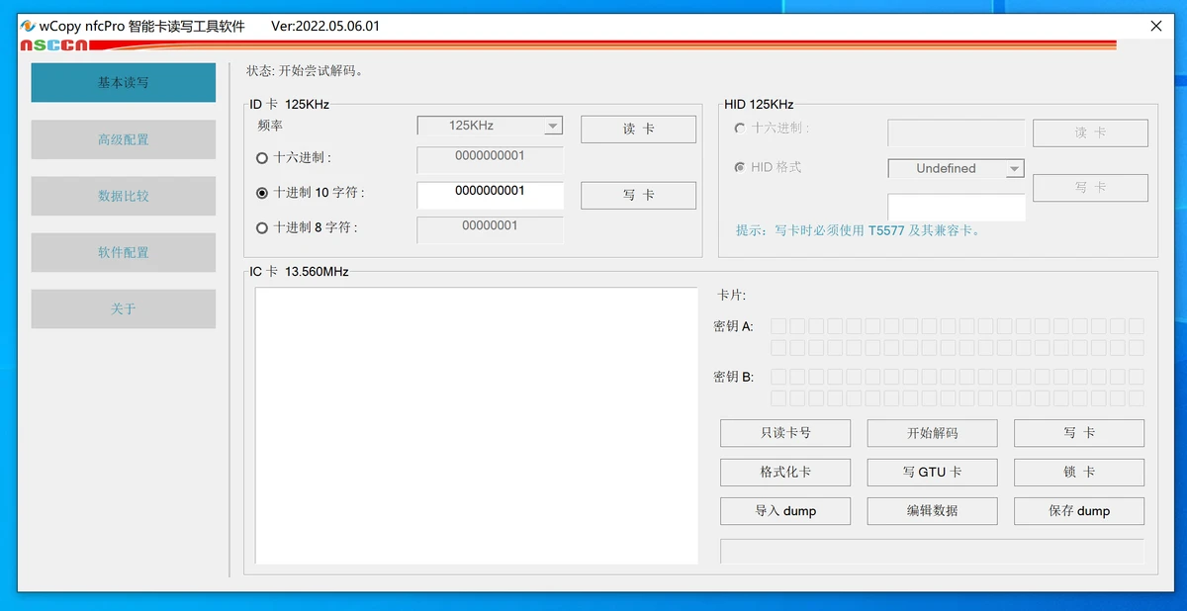
Task: Click first 密钥 B key box
Action: tap(778, 377)
